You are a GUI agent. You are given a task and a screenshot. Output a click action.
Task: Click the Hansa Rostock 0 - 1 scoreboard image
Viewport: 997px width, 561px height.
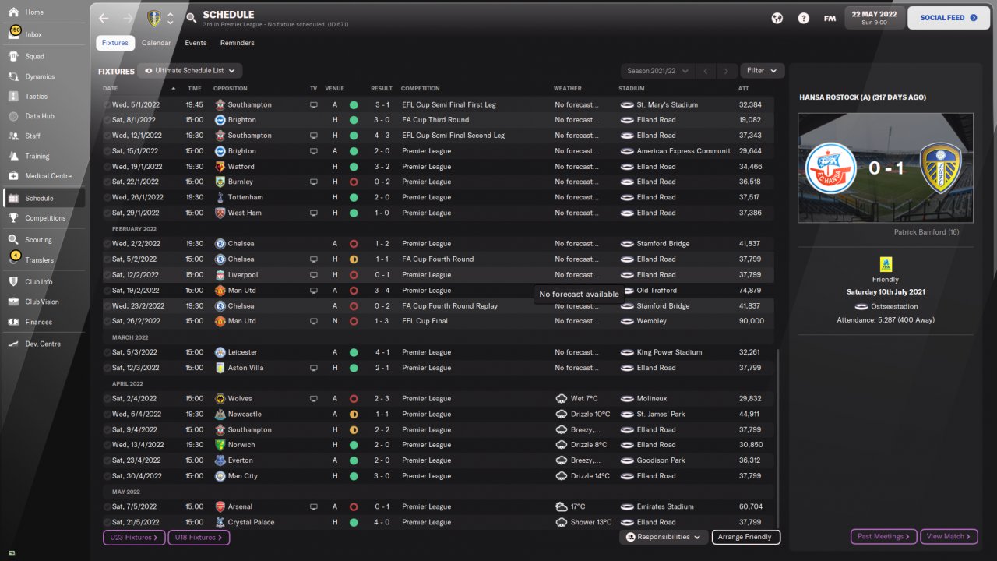[x=886, y=168]
